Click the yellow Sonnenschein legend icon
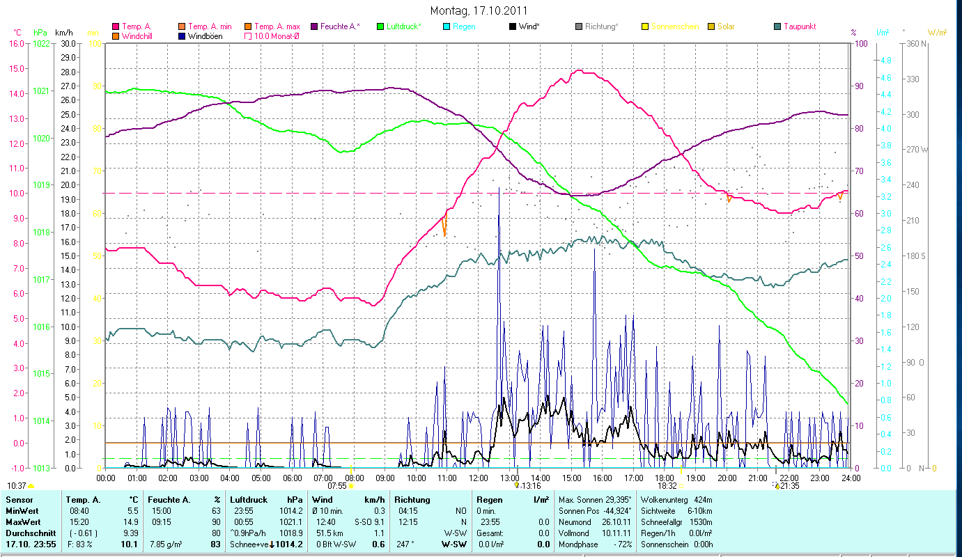Image resolution: width=962 pixels, height=557 pixels. (645, 26)
